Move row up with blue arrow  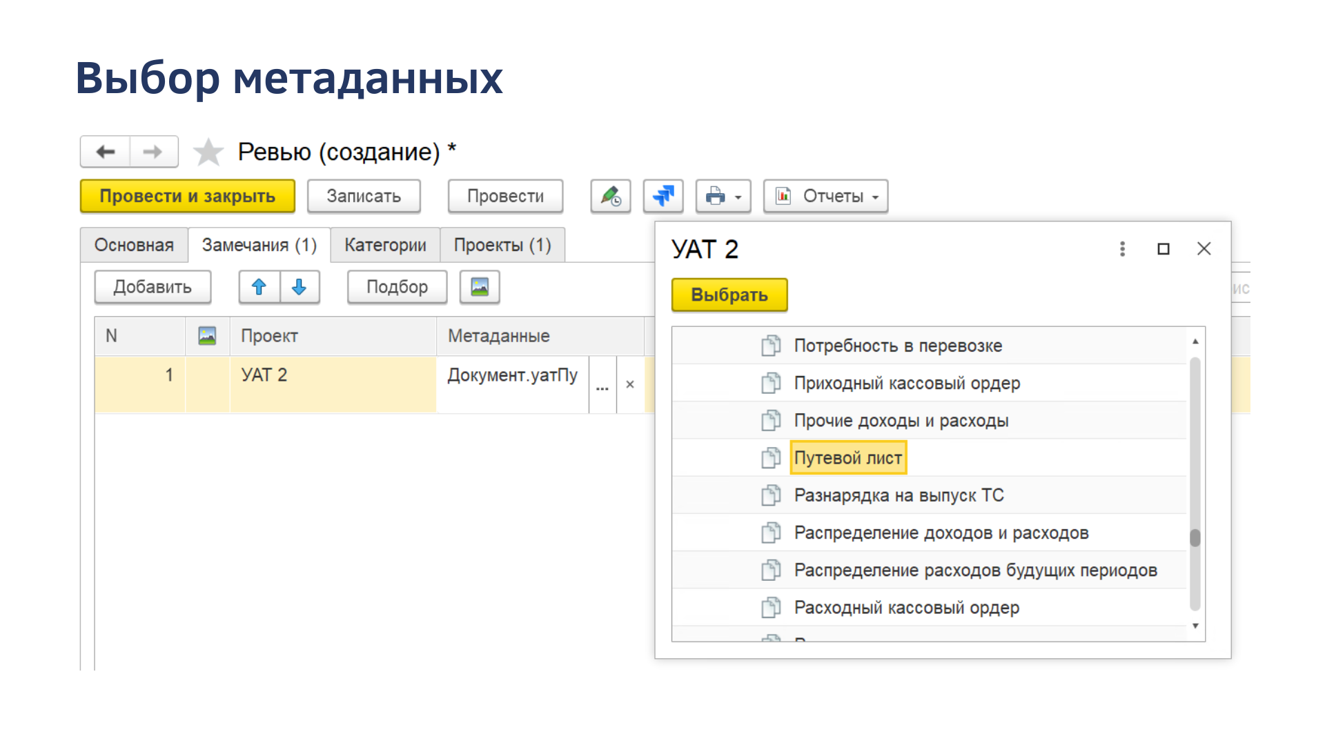click(259, 287)
